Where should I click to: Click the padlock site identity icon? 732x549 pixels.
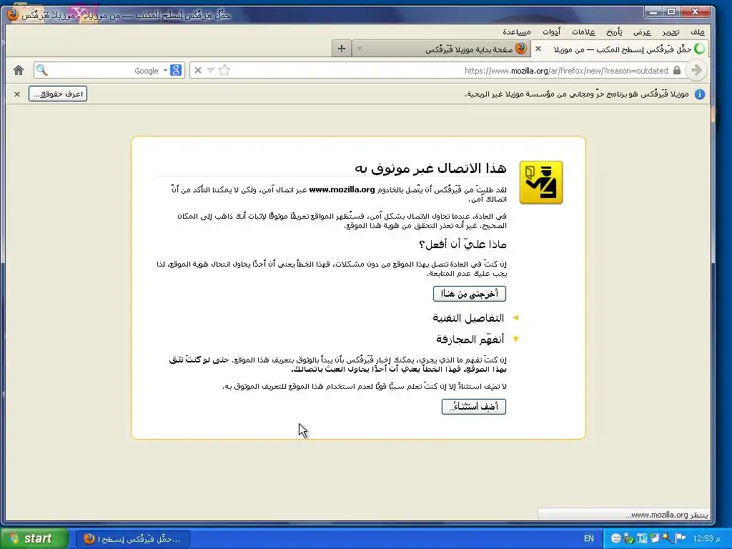[677, 71]
